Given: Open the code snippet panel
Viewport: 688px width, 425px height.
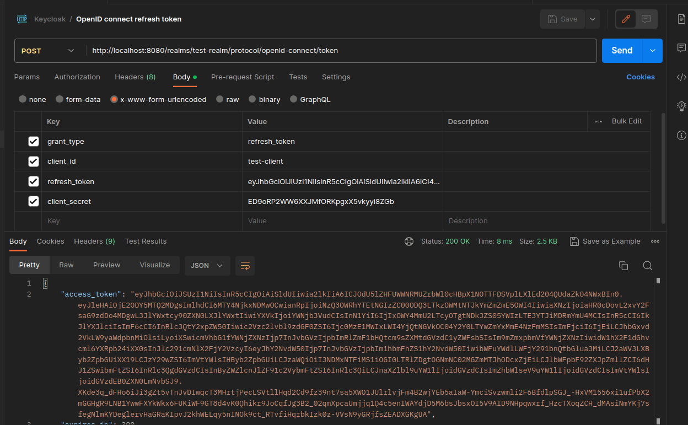Looking at the screenshot, I should pos(681,77).
